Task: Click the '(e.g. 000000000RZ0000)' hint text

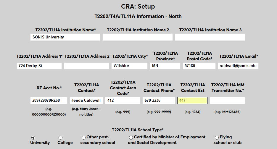Action: (49, 112)
